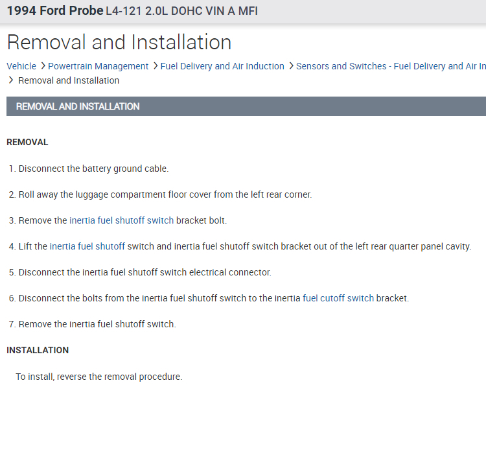Click the REMOVAL subheading
The width and height of the screenshot is (486, 455).
pyautogui.click(x=27, y=142)
